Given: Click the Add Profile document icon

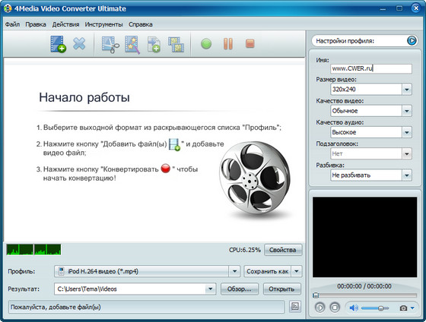Looking at the screenshot, I should [154, 45].
